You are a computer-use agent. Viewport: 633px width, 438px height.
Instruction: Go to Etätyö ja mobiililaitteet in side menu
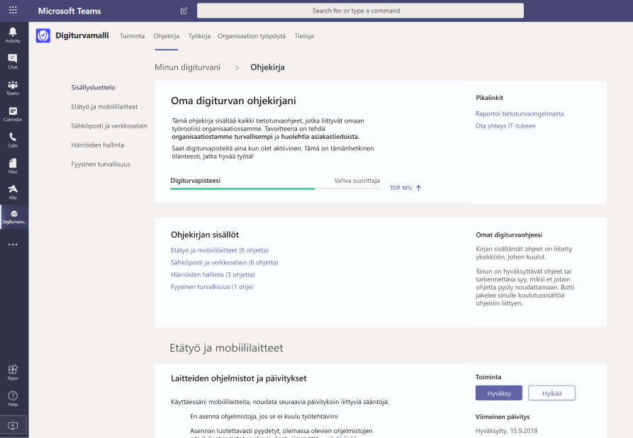pyautogui.click(x=104, y=106)
